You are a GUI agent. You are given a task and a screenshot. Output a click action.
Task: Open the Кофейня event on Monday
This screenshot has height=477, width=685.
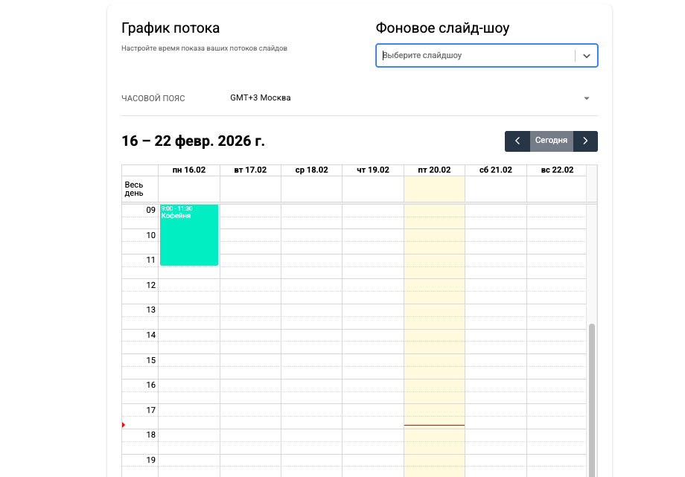(189, 234)
